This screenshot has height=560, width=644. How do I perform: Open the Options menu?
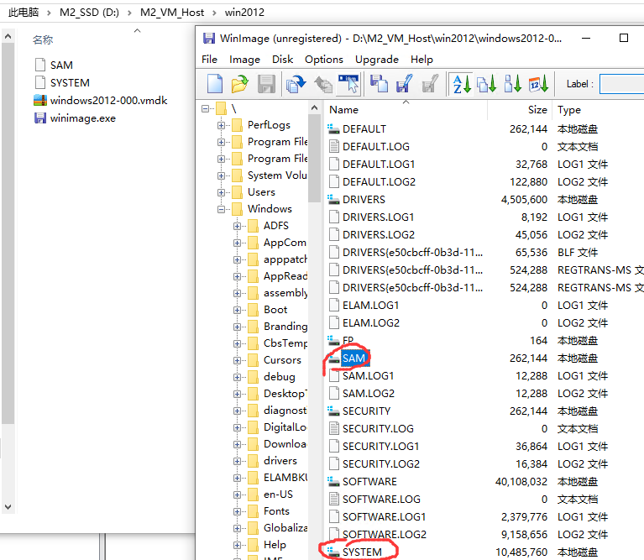(x=323, y=60)
